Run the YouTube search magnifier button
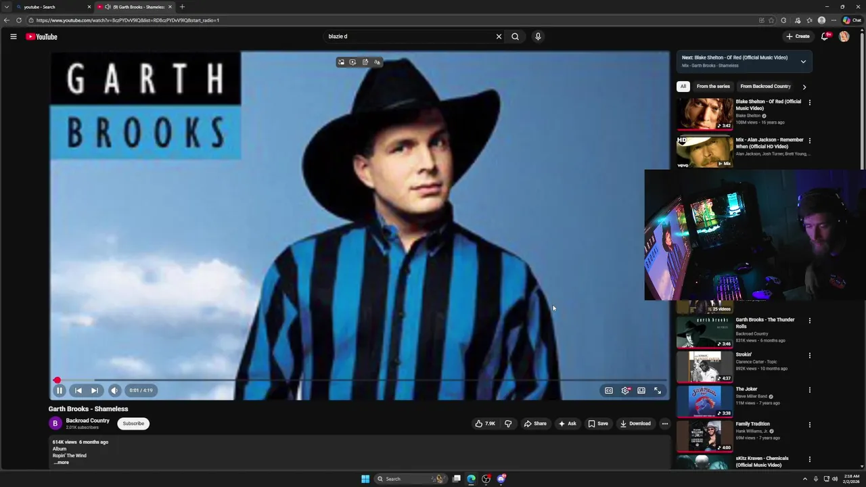Image resolution: width=866 pixels, height=487 pixels. click(515, 37)
